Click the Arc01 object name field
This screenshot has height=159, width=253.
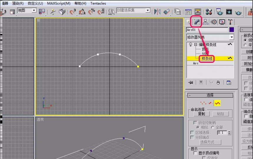coord(207,30)
